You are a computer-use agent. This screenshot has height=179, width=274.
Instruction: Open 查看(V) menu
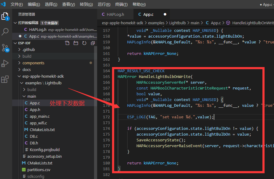[x=68, y=4]
